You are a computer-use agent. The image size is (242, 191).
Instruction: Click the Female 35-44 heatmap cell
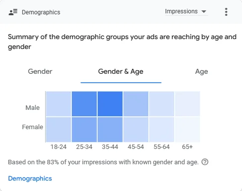tap(110, 130)
